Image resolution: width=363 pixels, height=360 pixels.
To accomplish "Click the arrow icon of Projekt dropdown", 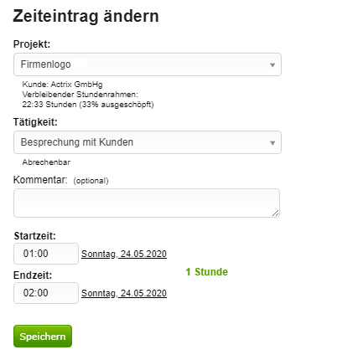I will coord(272,65).
